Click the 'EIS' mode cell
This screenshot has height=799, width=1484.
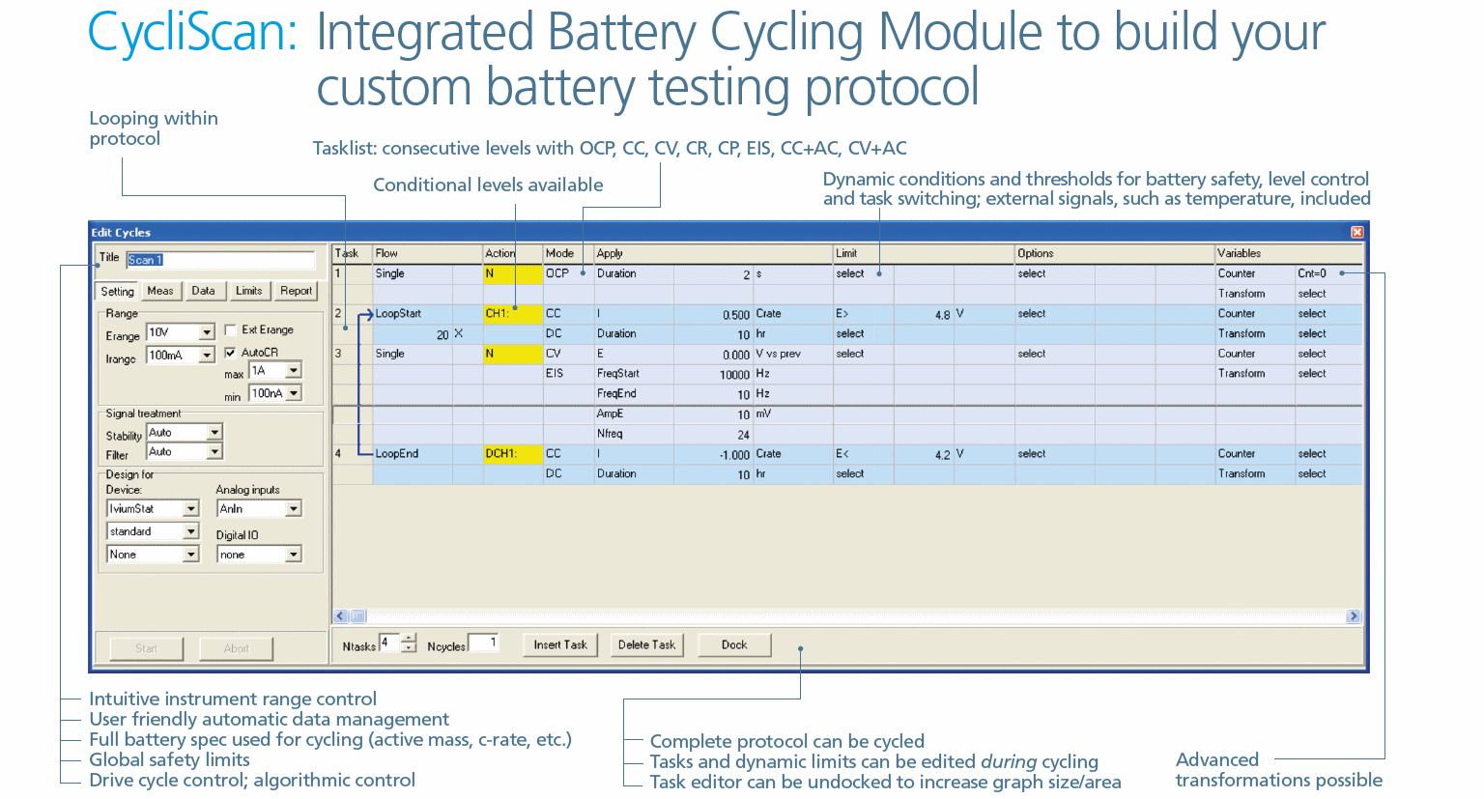568,374
